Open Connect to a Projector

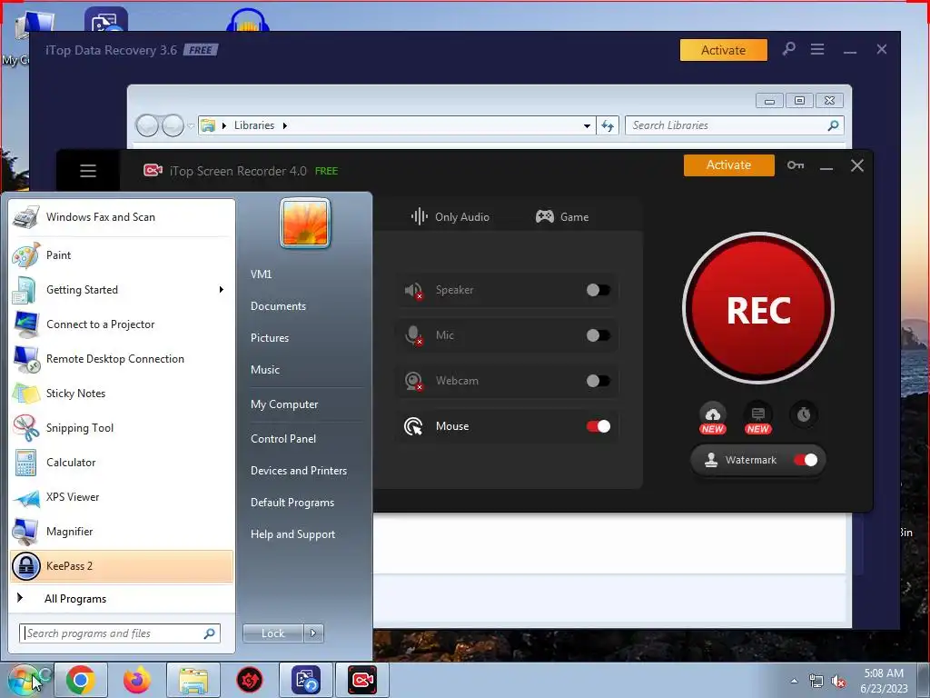point(122,324)
